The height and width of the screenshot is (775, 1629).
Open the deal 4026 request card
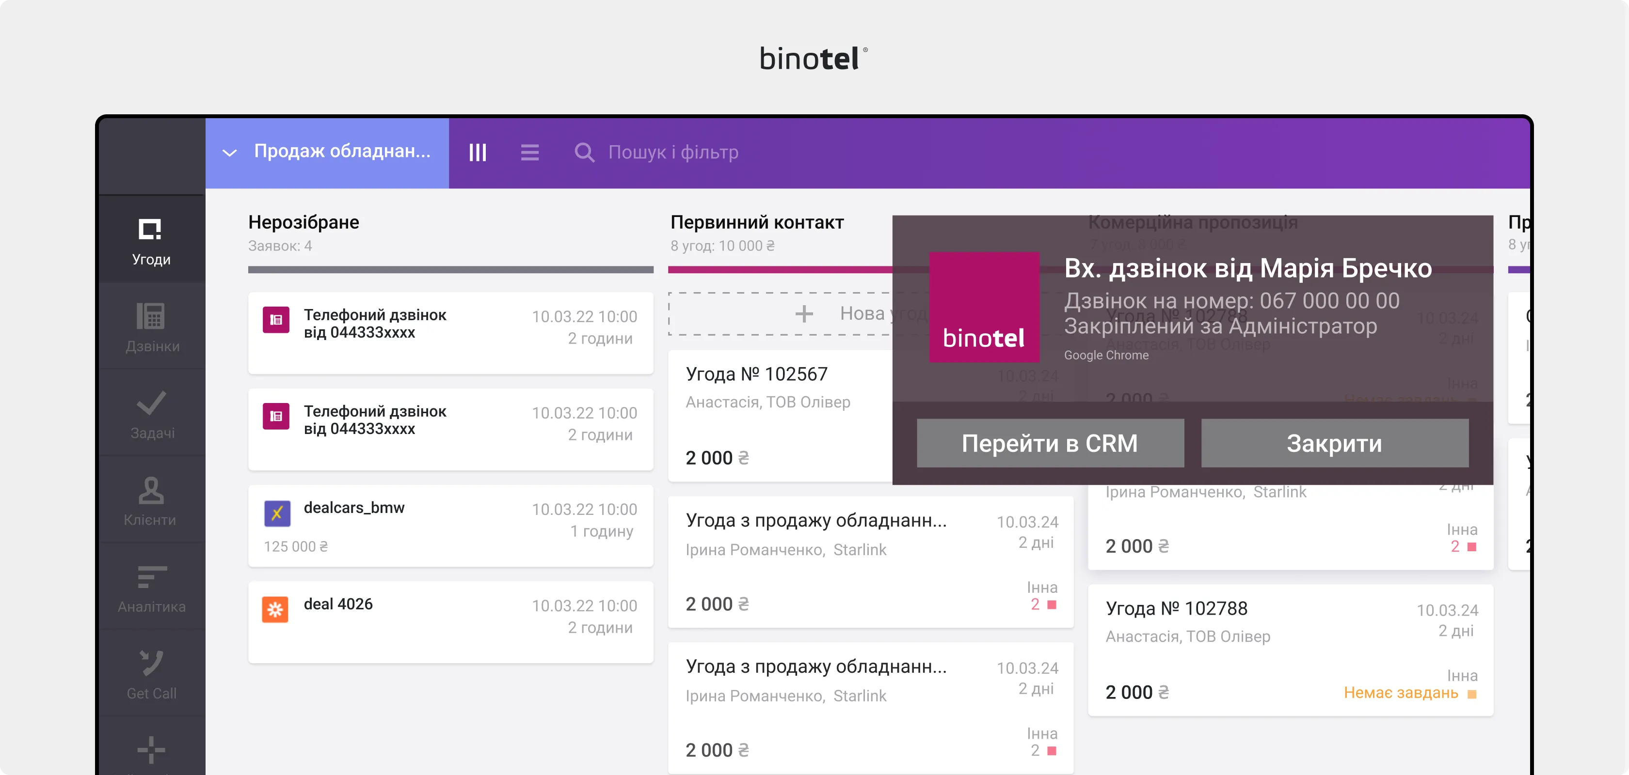(x=450, y=621)
